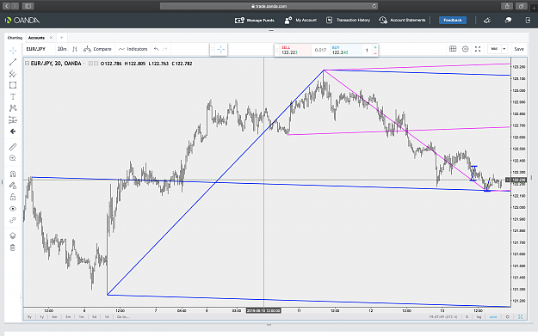Open Account Statements
This screenshot has width=538, height=336.
pos(402,21)
